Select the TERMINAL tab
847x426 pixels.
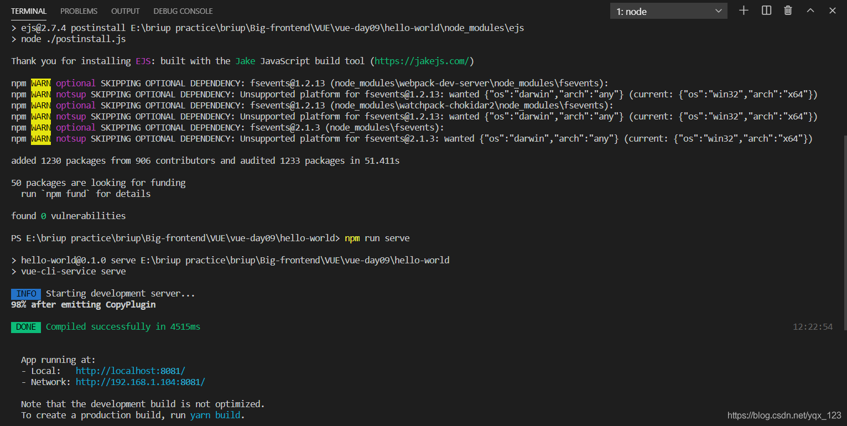point(29,11)
